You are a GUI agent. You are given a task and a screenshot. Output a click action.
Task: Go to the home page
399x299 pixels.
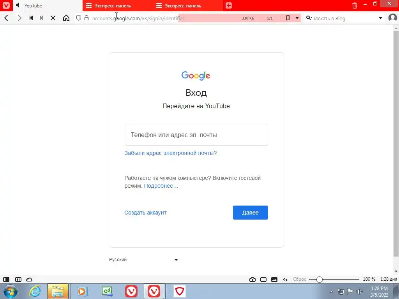pyautogui.click(x=66, y=18)
